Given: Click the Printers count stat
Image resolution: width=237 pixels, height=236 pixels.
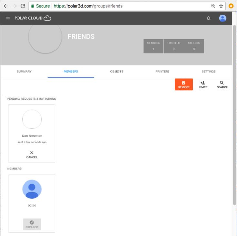Looking at the screenshot, I should pyautogui.click(x=174, y=46).
